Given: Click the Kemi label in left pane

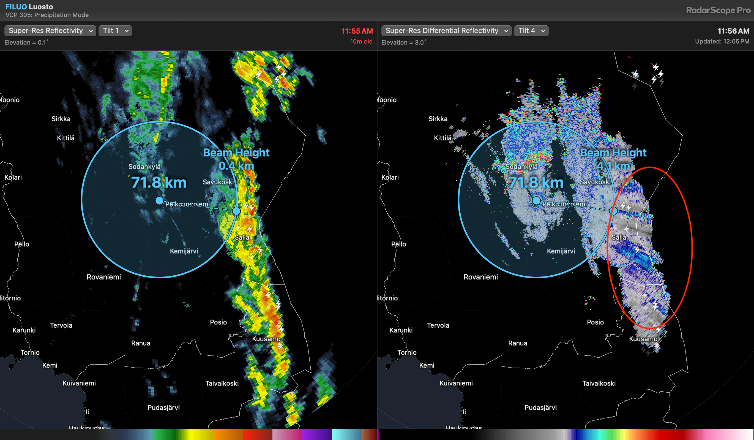Looking at the screenshot, I should [x=50, y=365].
